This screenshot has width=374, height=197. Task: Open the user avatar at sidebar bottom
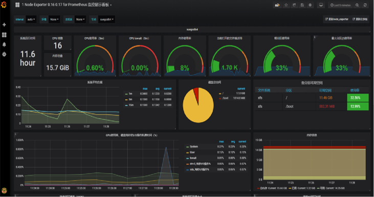click(x=4, y=190)
